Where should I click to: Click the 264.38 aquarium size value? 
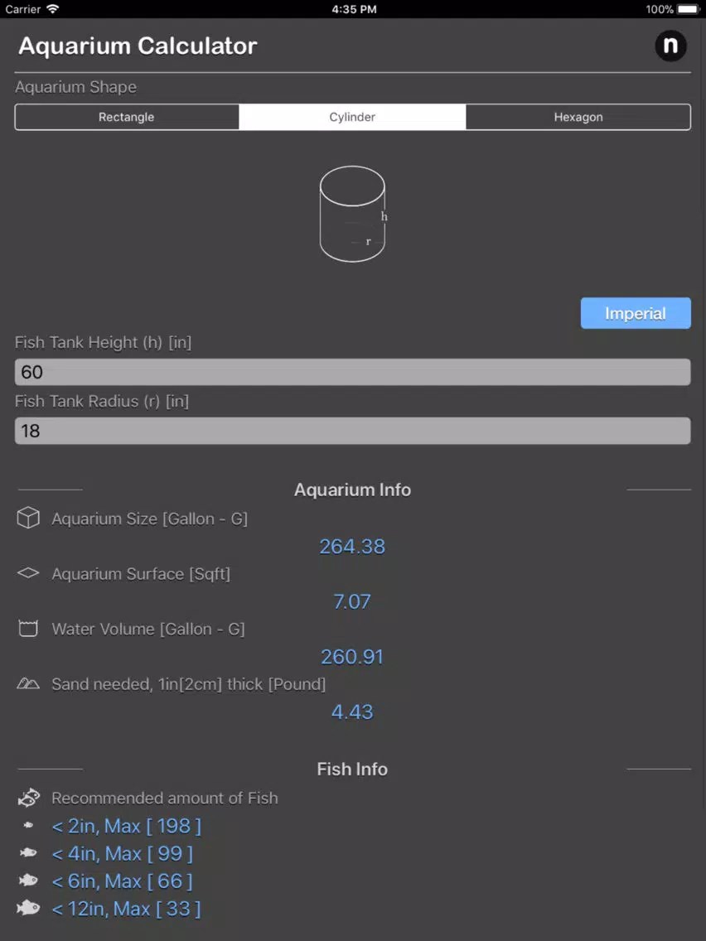352,546
